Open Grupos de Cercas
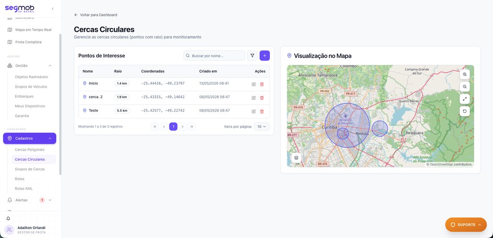Screen dimensions: 493x238 pyautogui.click(x=30, y=169)
